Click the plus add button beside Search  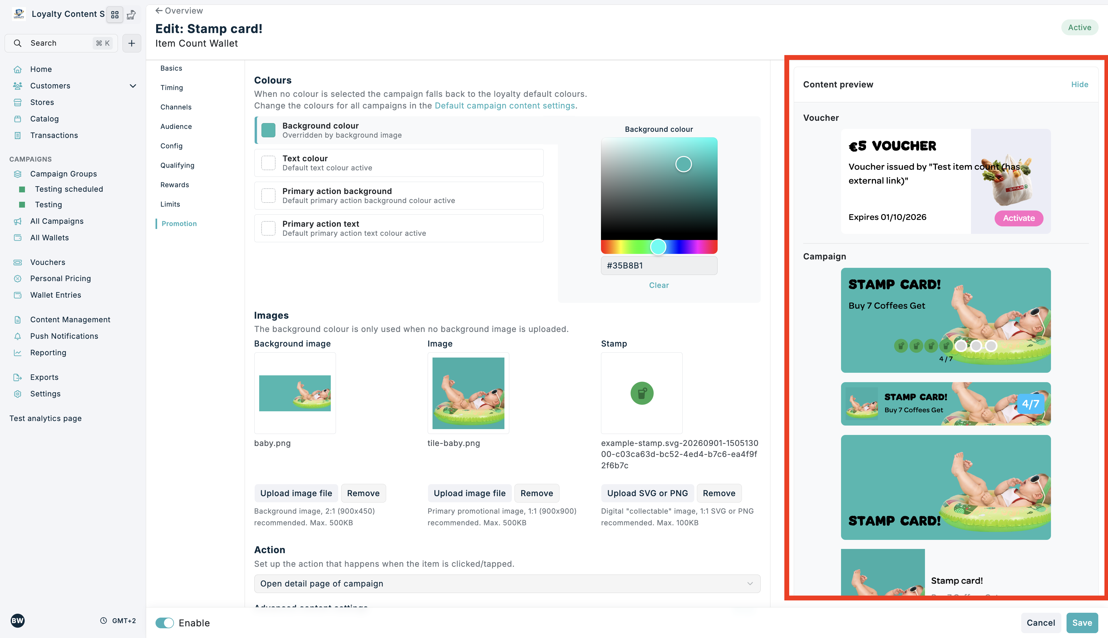tap(132, 43)
